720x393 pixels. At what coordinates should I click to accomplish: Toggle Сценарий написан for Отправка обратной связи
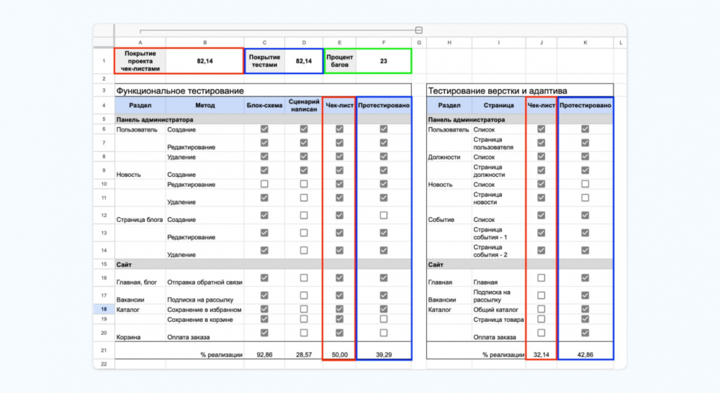point(304,278)
